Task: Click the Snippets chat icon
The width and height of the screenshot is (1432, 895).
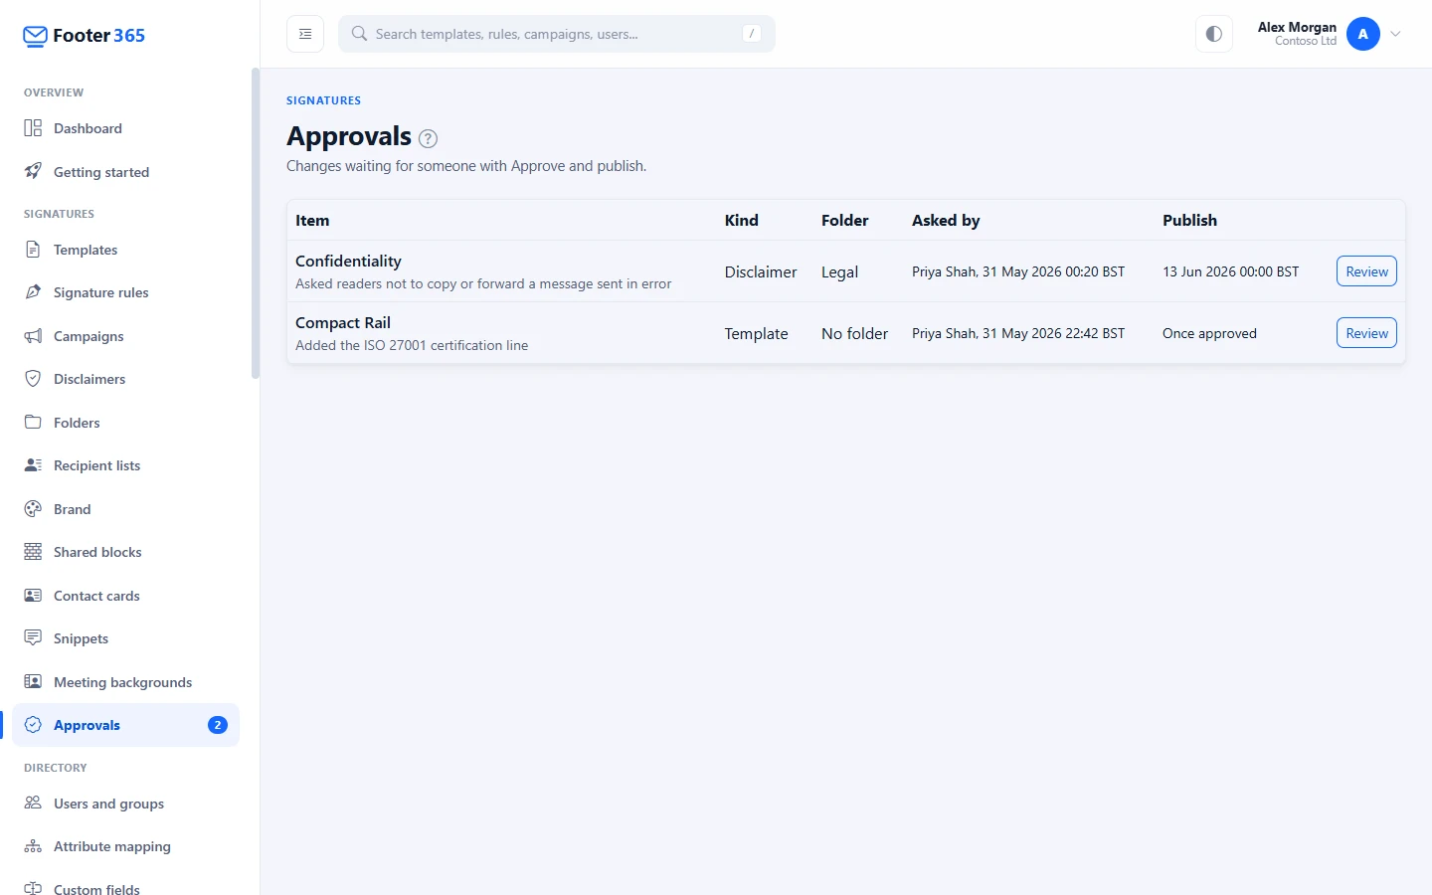Action: (x=33, y=638)
